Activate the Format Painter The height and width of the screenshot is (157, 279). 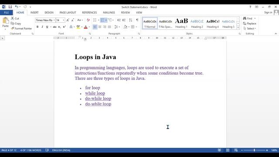[x=21, y=28]
